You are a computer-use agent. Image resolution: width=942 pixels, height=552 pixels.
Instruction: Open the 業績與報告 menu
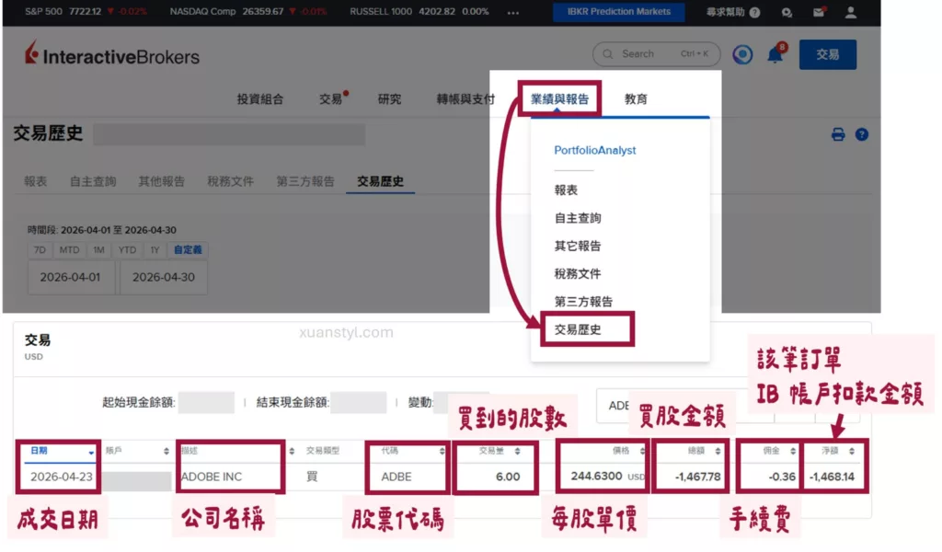[559, 99]
